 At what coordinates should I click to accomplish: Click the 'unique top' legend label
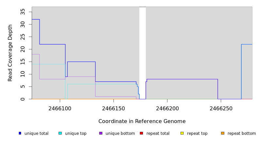[76, 133]
